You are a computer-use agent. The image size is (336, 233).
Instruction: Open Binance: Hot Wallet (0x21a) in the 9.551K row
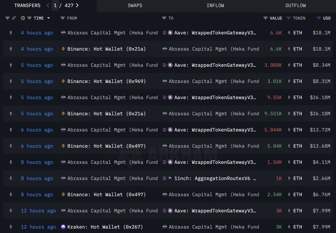[107, 114]
